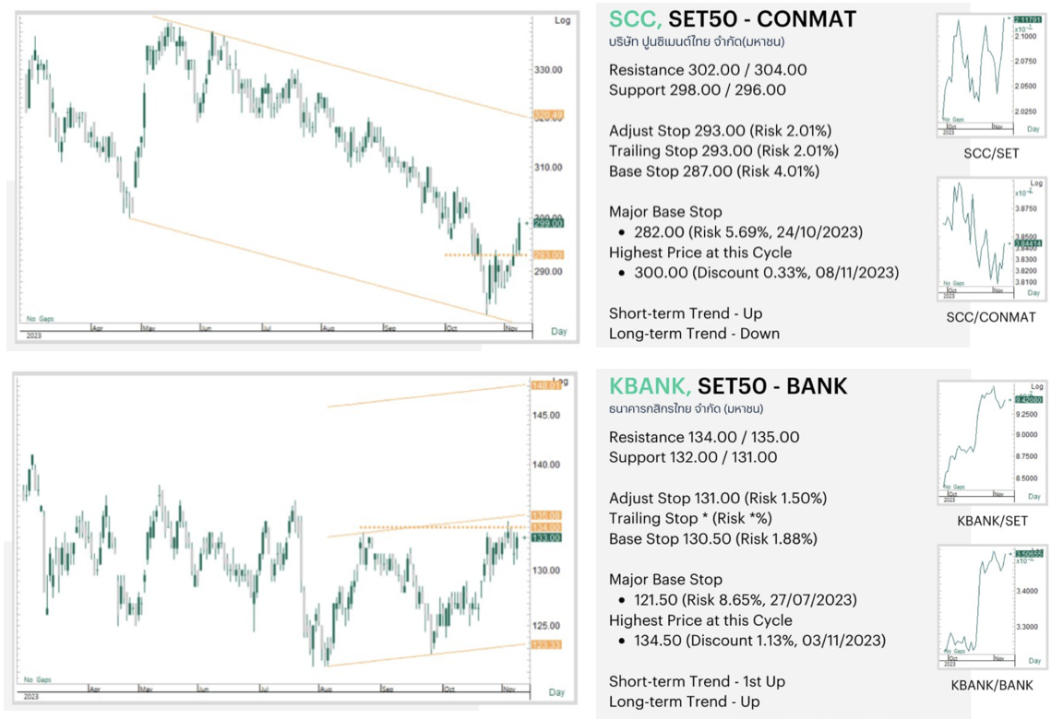This screenshot has width=1063, height=719.
Task: Click 'Trailing Stop 293.00 (Risk 2.01%)' line
Action: tap(723, 151)
